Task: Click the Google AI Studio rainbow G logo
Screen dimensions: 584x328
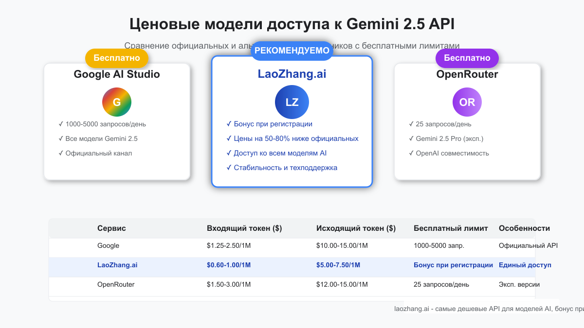Action: tap(117, 102)
